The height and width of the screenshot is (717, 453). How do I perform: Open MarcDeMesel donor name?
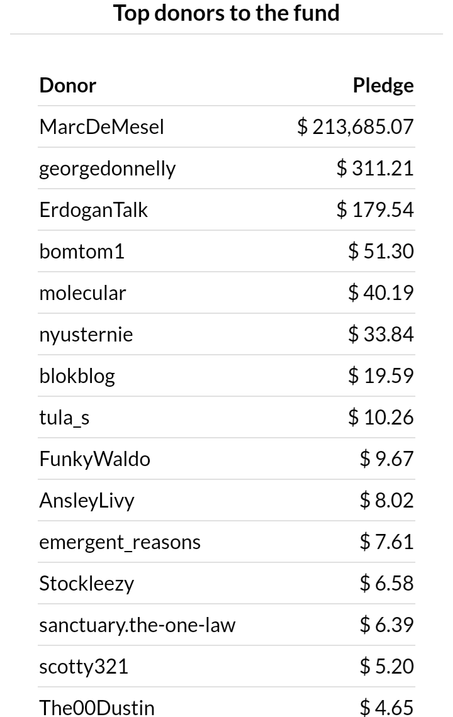(101, 126)
